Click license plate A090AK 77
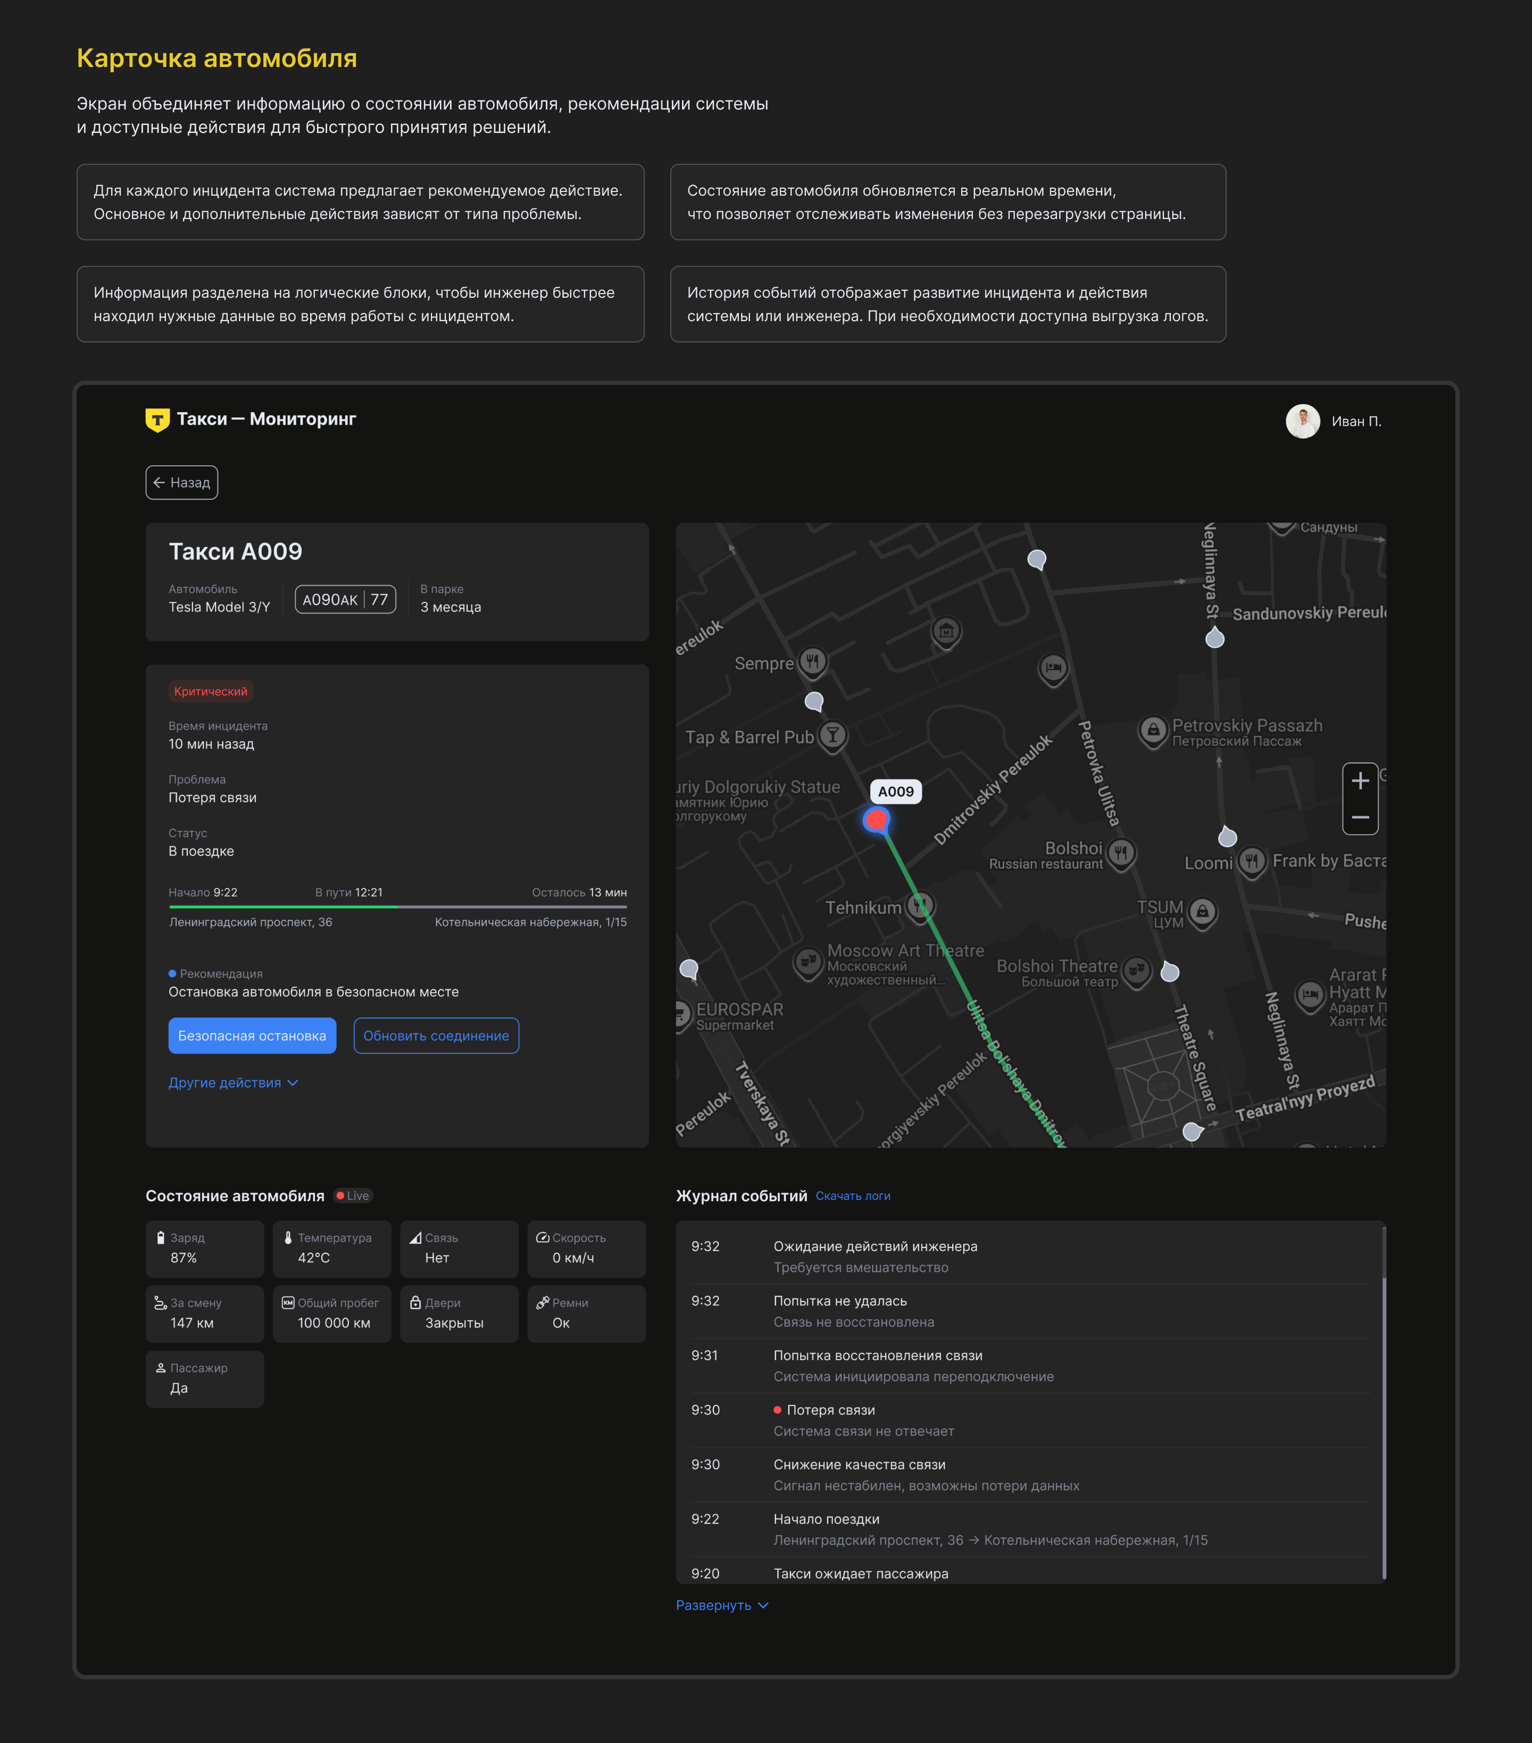Viewport: 1532px width, 1743px height. [345, 599]
